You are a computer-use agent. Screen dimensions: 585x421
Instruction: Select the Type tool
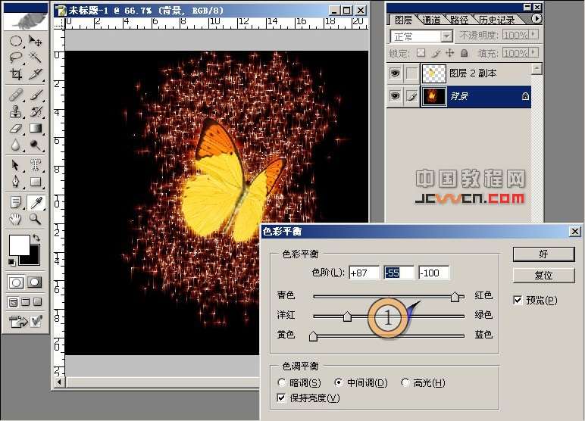pos(35,164)
